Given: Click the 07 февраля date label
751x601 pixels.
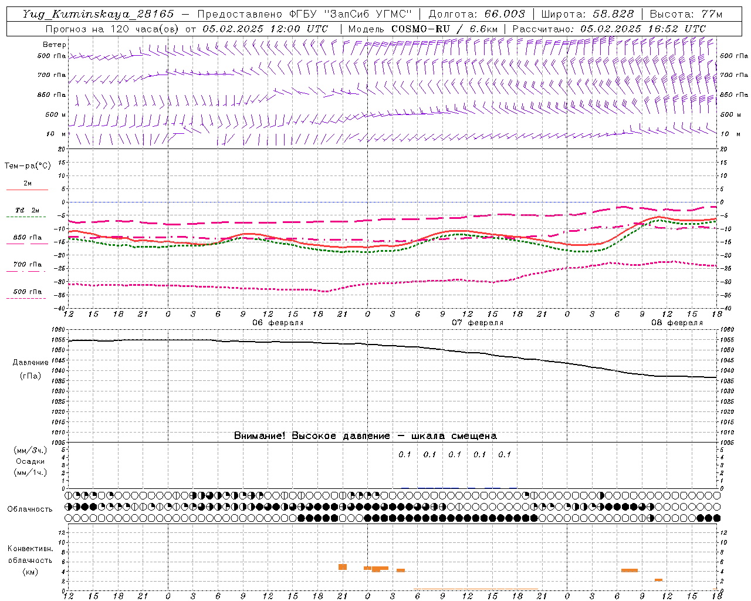Looking at the screenshot, I should point(478,323).
